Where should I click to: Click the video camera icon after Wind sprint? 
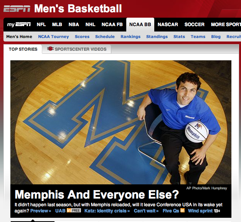pos(217,211)
